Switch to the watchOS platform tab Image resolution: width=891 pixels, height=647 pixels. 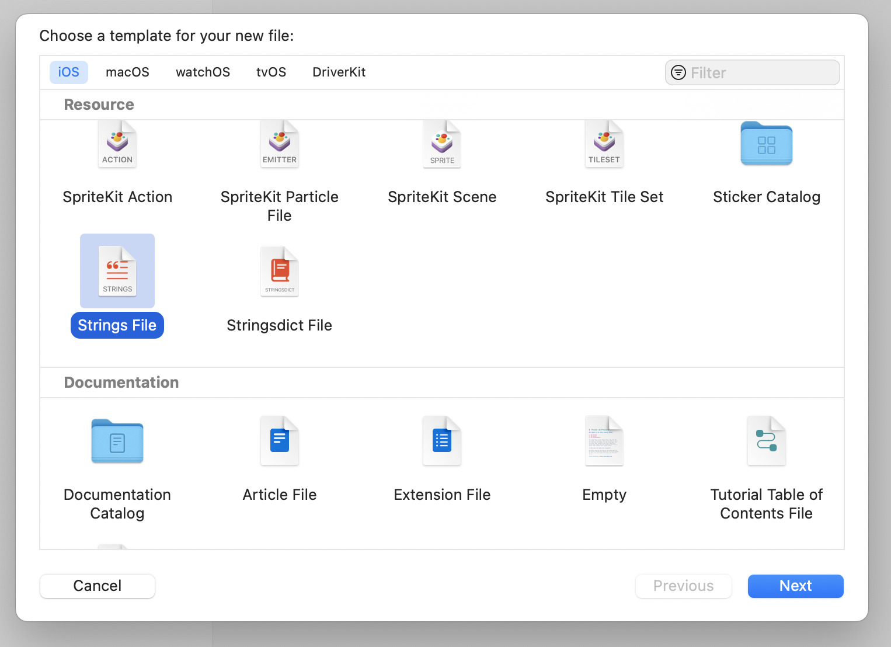coord(203,72)
